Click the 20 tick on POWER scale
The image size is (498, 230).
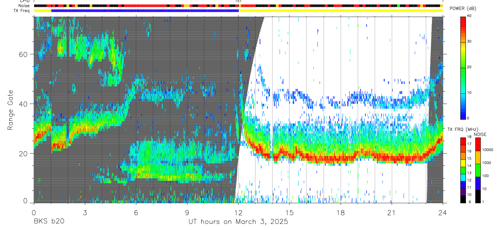(x=469, y=67)
